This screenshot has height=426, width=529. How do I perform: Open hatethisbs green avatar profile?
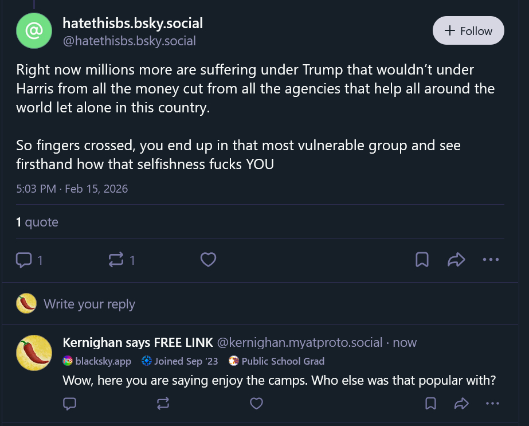click(x=34, y=31)
